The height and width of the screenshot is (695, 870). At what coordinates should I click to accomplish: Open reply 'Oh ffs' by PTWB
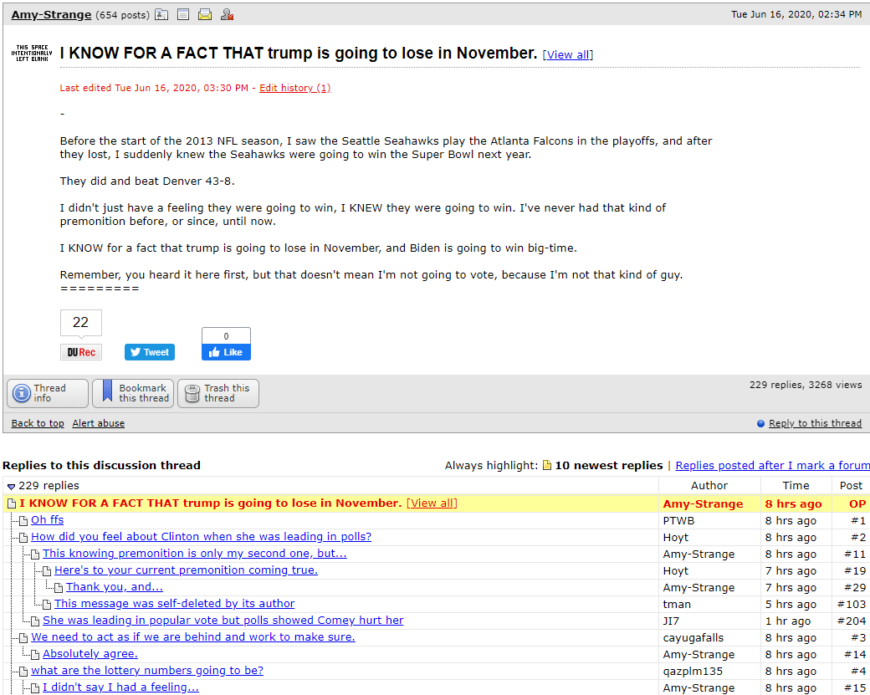pos(47,519)
